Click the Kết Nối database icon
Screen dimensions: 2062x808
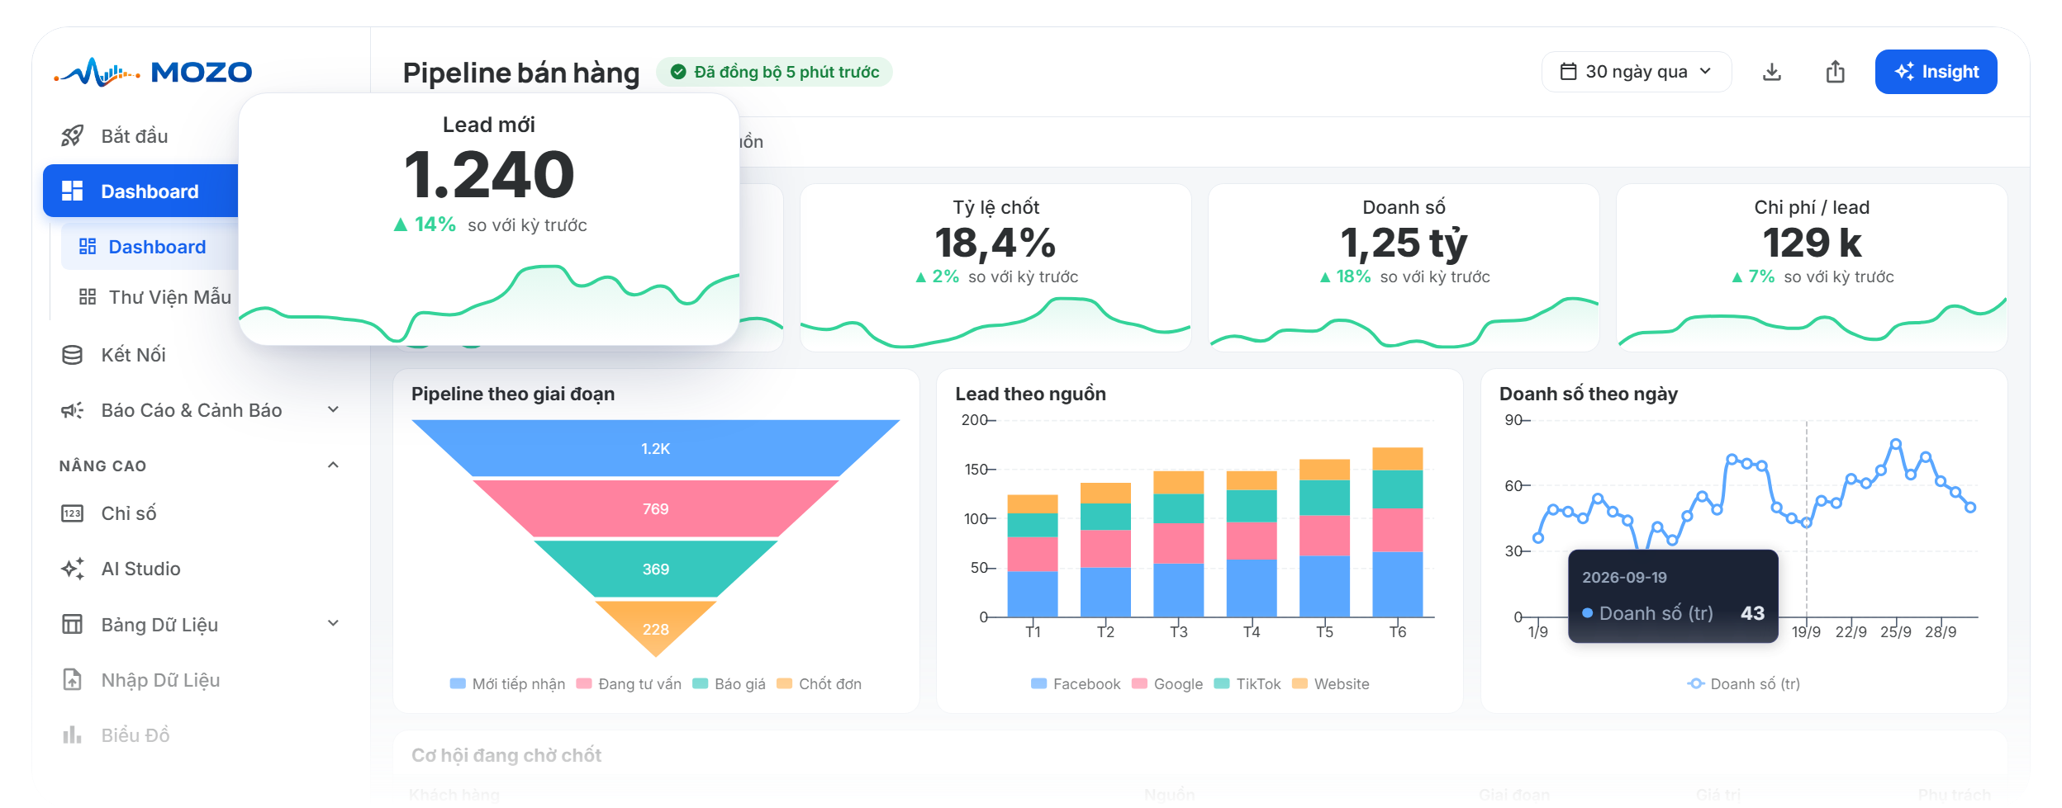pyautogui.click(x=73, y=355)
